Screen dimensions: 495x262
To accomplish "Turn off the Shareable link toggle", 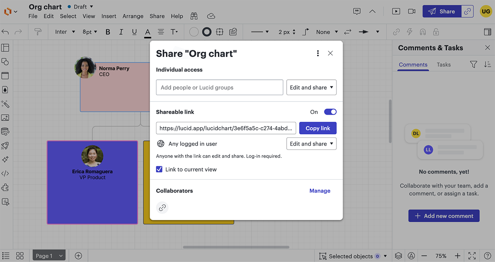I will point(330,112).
